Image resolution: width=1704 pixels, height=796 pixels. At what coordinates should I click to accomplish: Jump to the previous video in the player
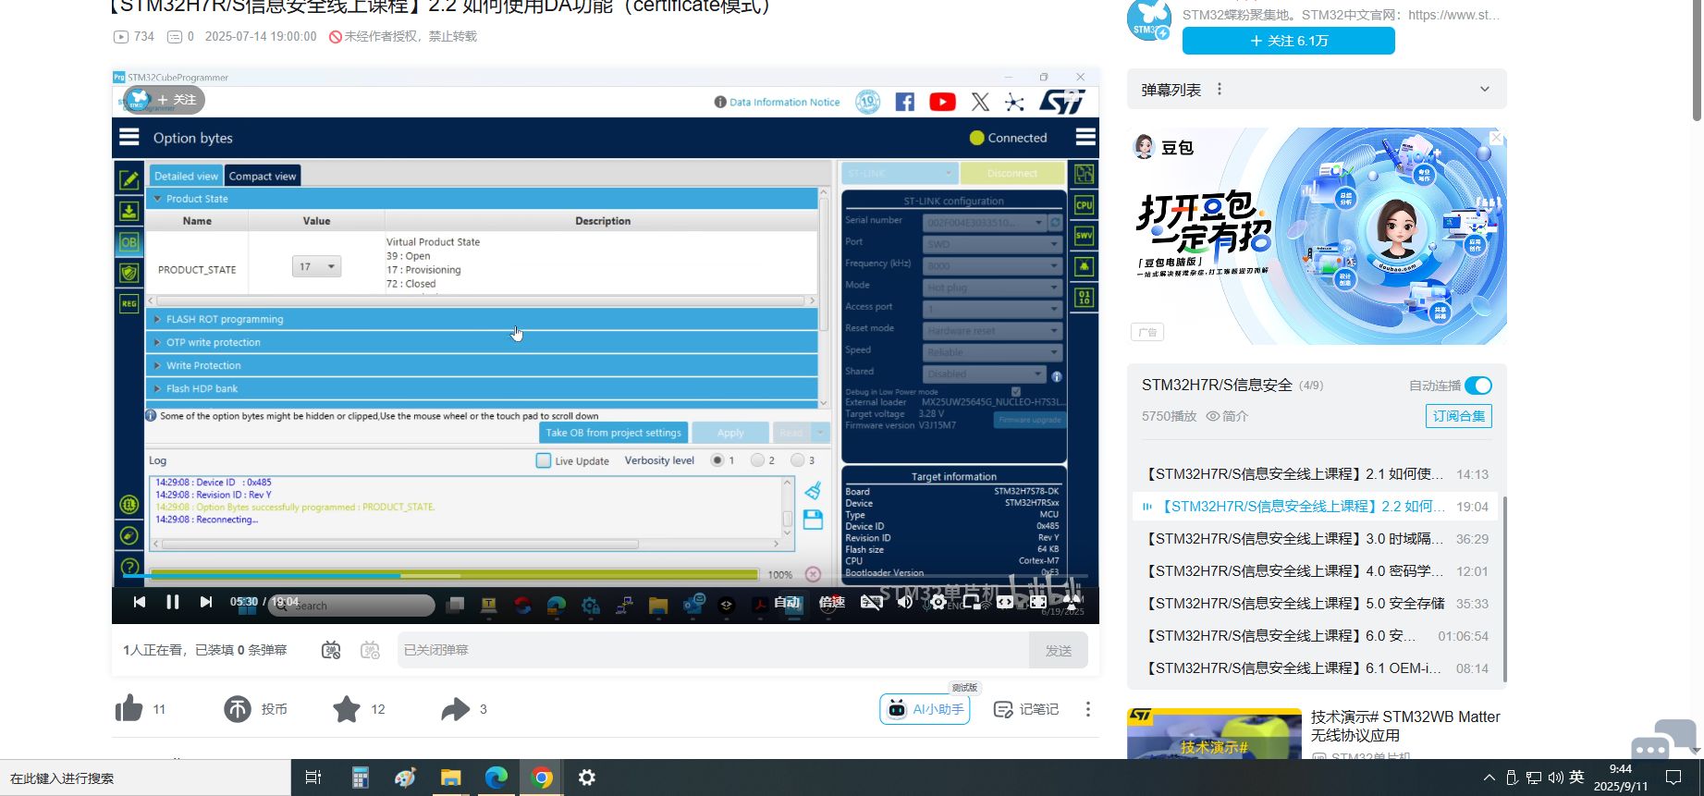pos(140,602)
